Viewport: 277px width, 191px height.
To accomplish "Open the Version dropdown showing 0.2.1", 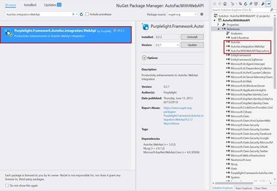I will pos(167,45).
